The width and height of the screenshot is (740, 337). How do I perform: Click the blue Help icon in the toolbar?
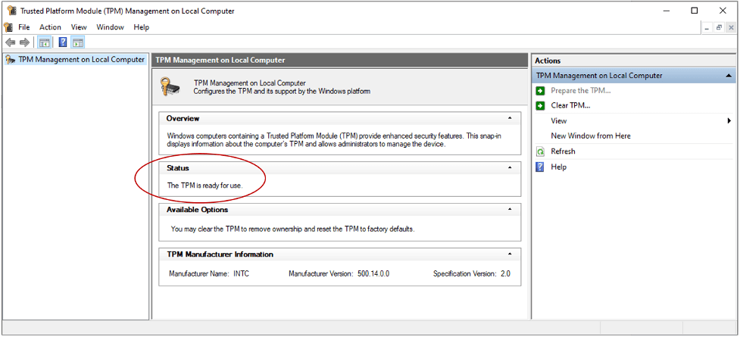(x=63, y=42)
